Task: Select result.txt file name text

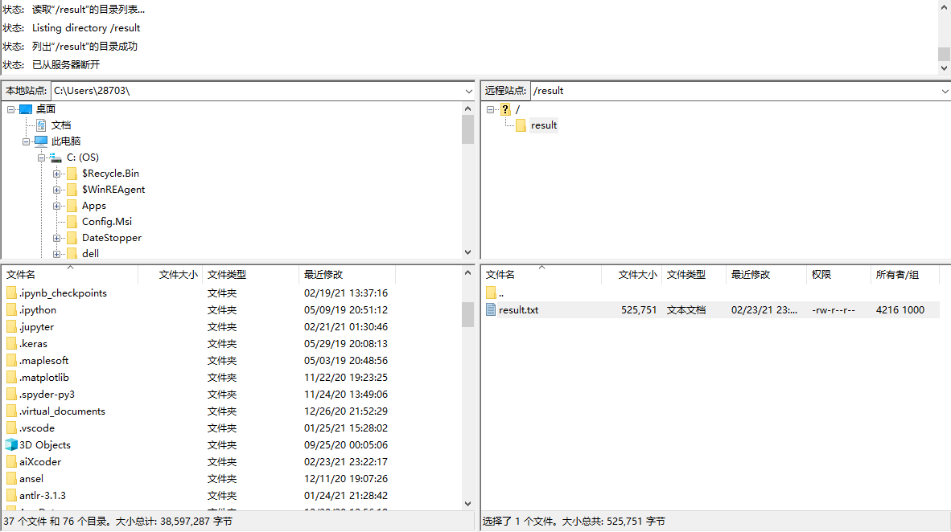Action: (x=519, y=309)
